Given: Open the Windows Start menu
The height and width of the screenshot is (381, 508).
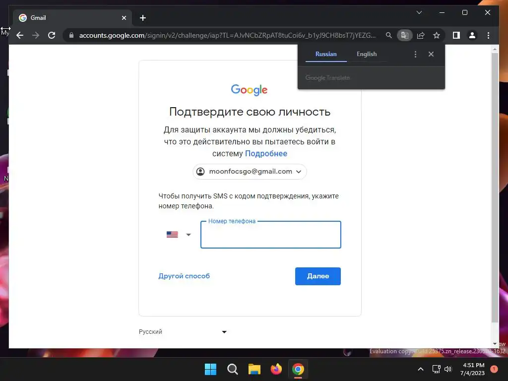Looking at the screenshot, I should (x=210, y=369).
